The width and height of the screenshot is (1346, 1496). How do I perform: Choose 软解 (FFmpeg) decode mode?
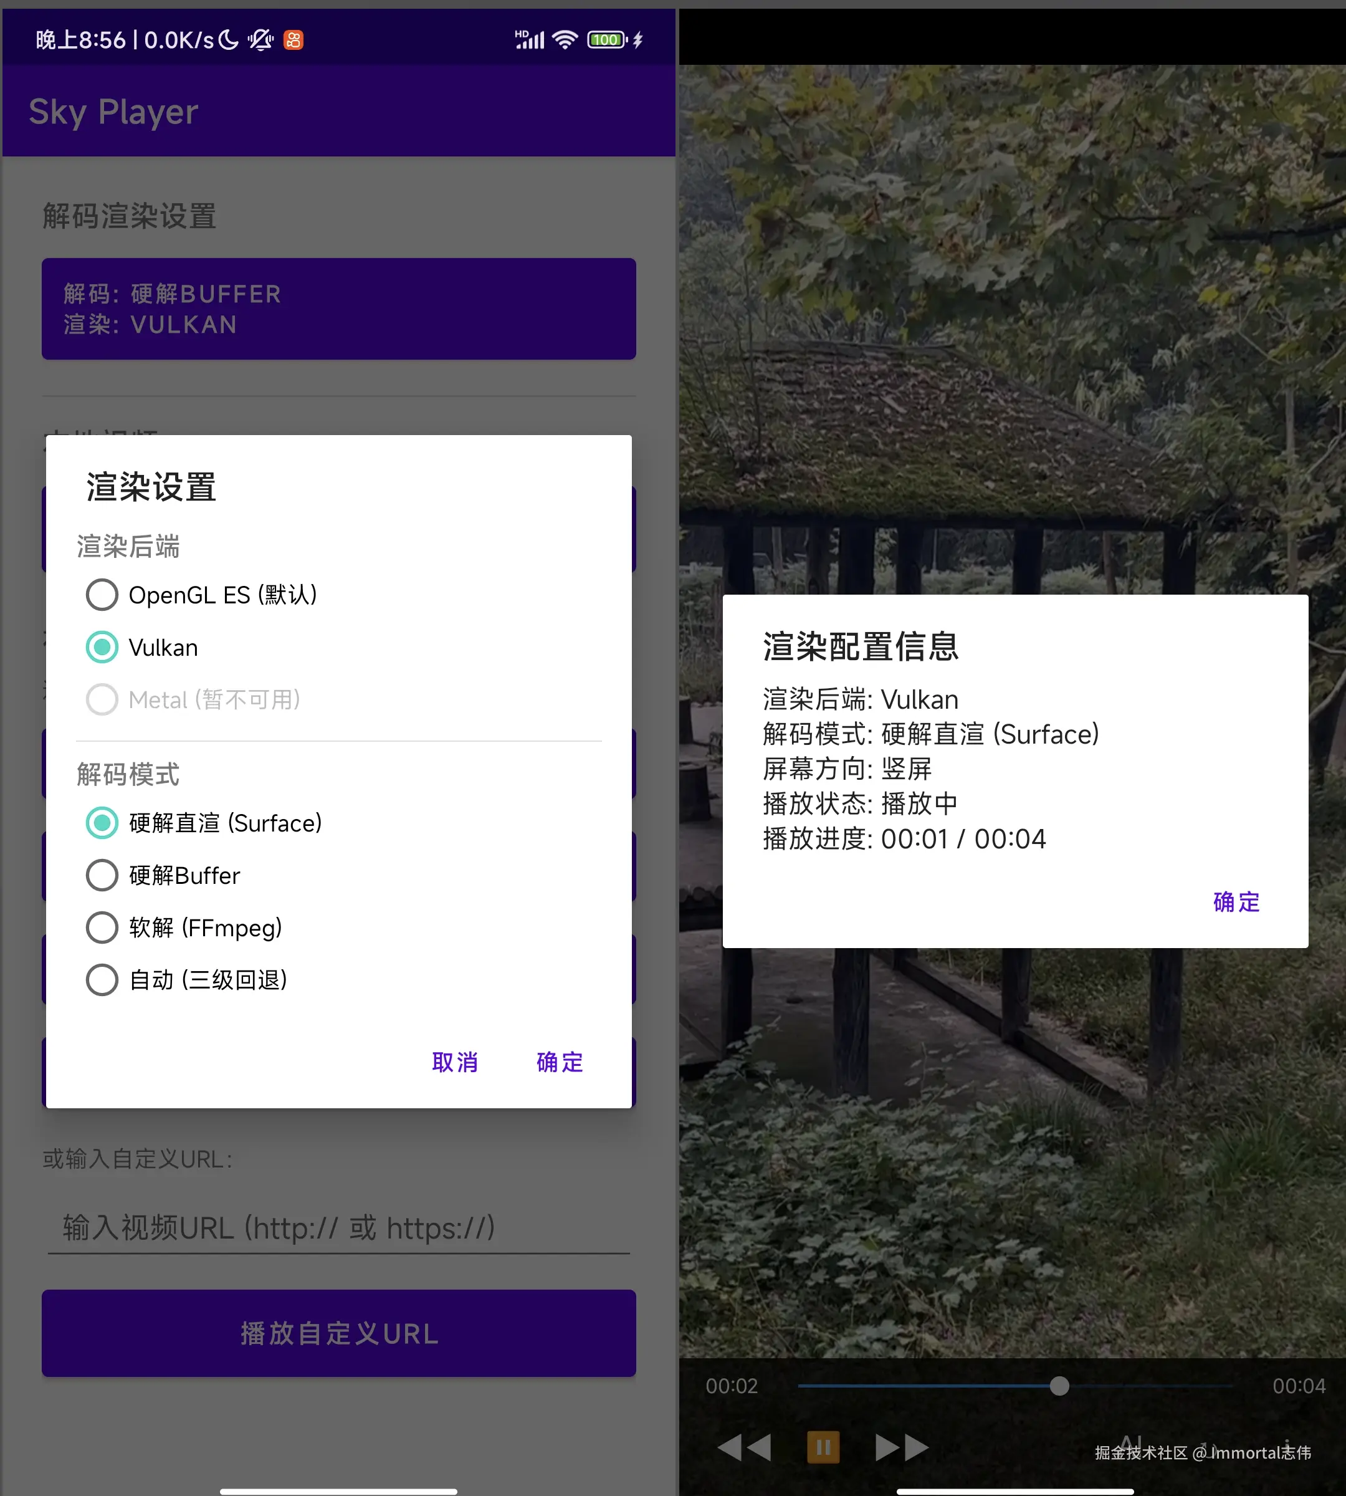click(102, 928)
